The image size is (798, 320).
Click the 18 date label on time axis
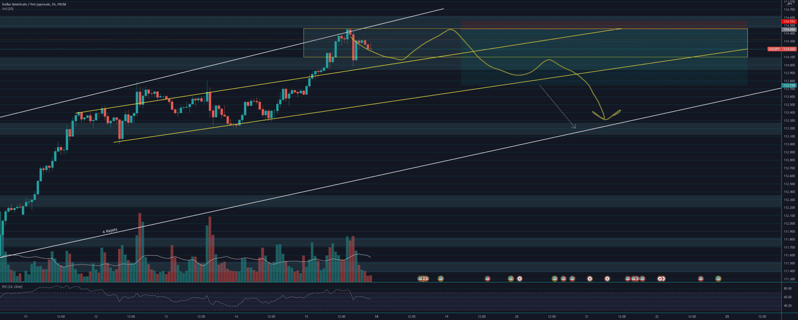point(376,317)
